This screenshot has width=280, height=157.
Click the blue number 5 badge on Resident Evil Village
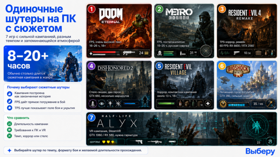pos(159,66)
